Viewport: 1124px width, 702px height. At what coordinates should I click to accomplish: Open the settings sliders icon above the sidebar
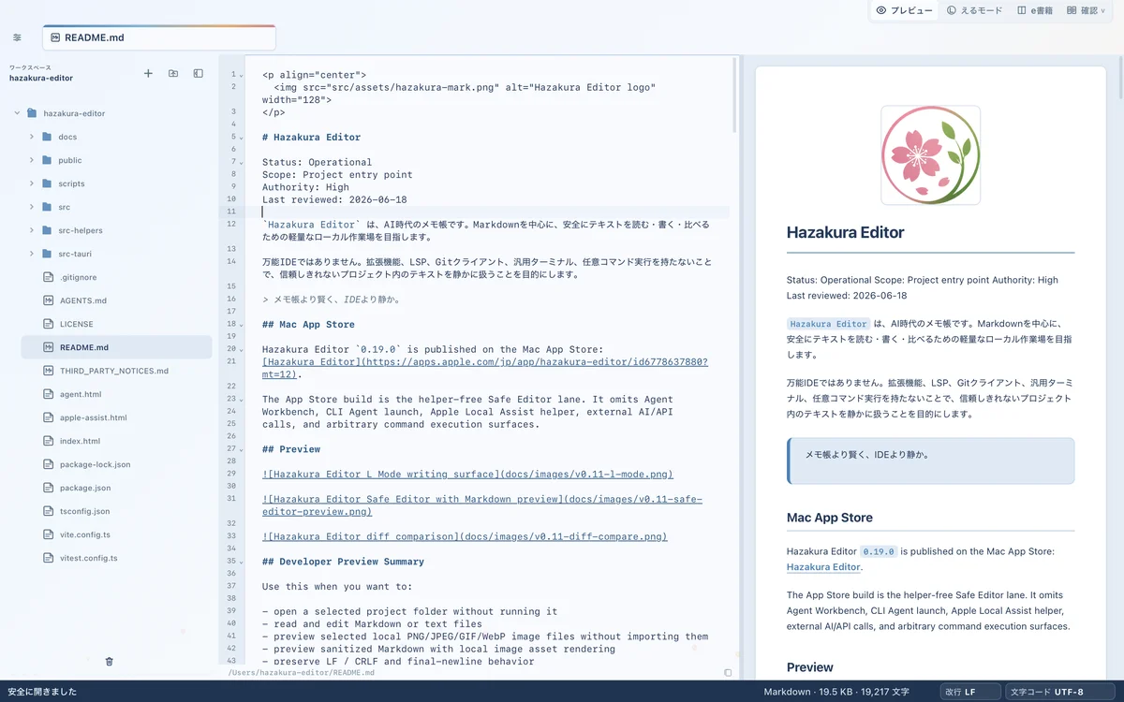17,37
